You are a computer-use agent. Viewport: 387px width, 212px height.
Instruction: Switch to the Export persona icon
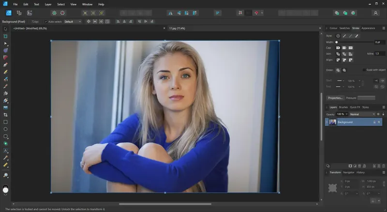30,13
